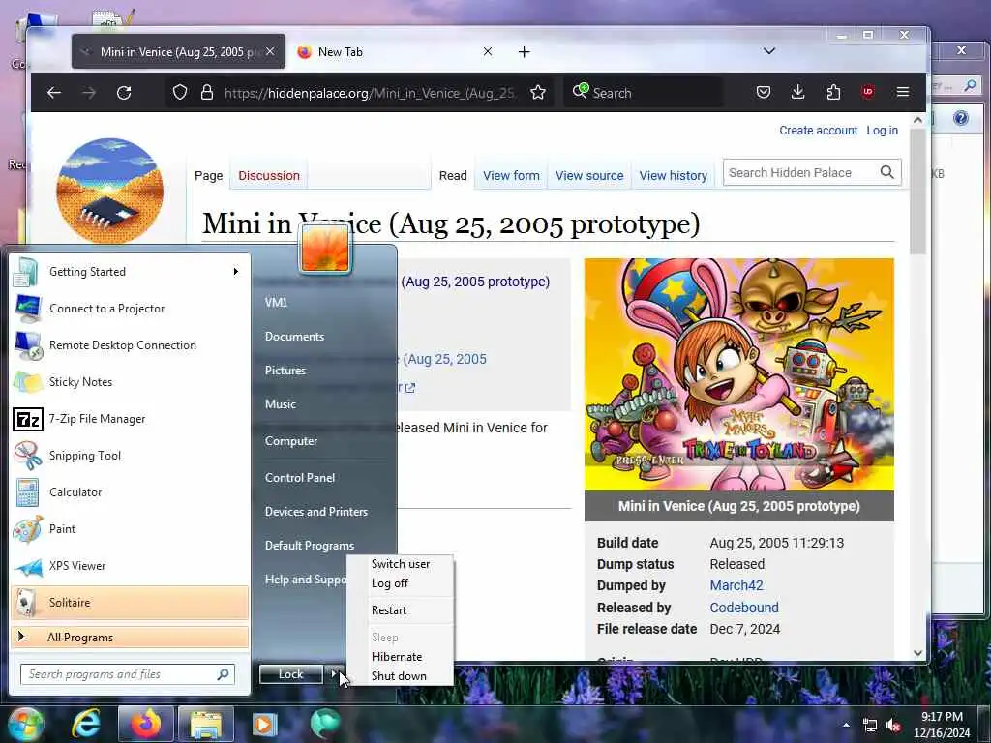Switch to the Discussion tab
The width and height of the screenshot is (991, 743).
tap(269, 176)
